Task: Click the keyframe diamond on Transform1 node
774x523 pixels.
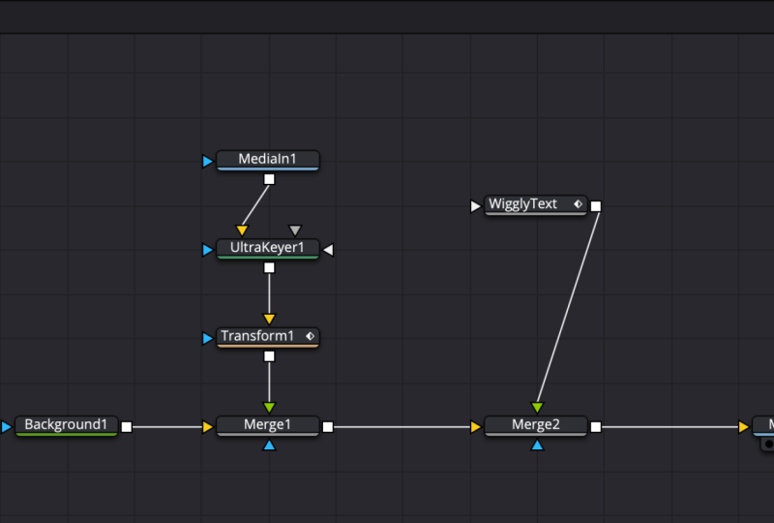Action: pos(310,336)
